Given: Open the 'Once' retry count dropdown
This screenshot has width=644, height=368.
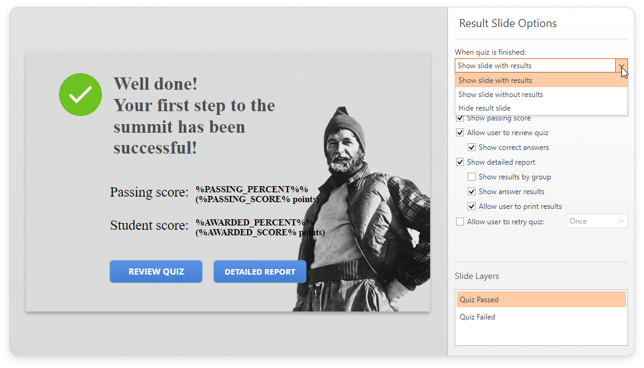Looking at the screenshot, I should tap(597, 221).
